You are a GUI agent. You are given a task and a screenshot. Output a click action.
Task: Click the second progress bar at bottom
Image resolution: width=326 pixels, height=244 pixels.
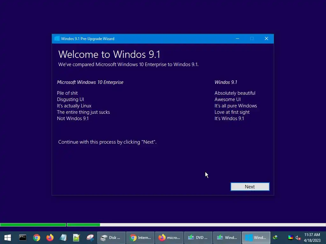pos(196,225)
